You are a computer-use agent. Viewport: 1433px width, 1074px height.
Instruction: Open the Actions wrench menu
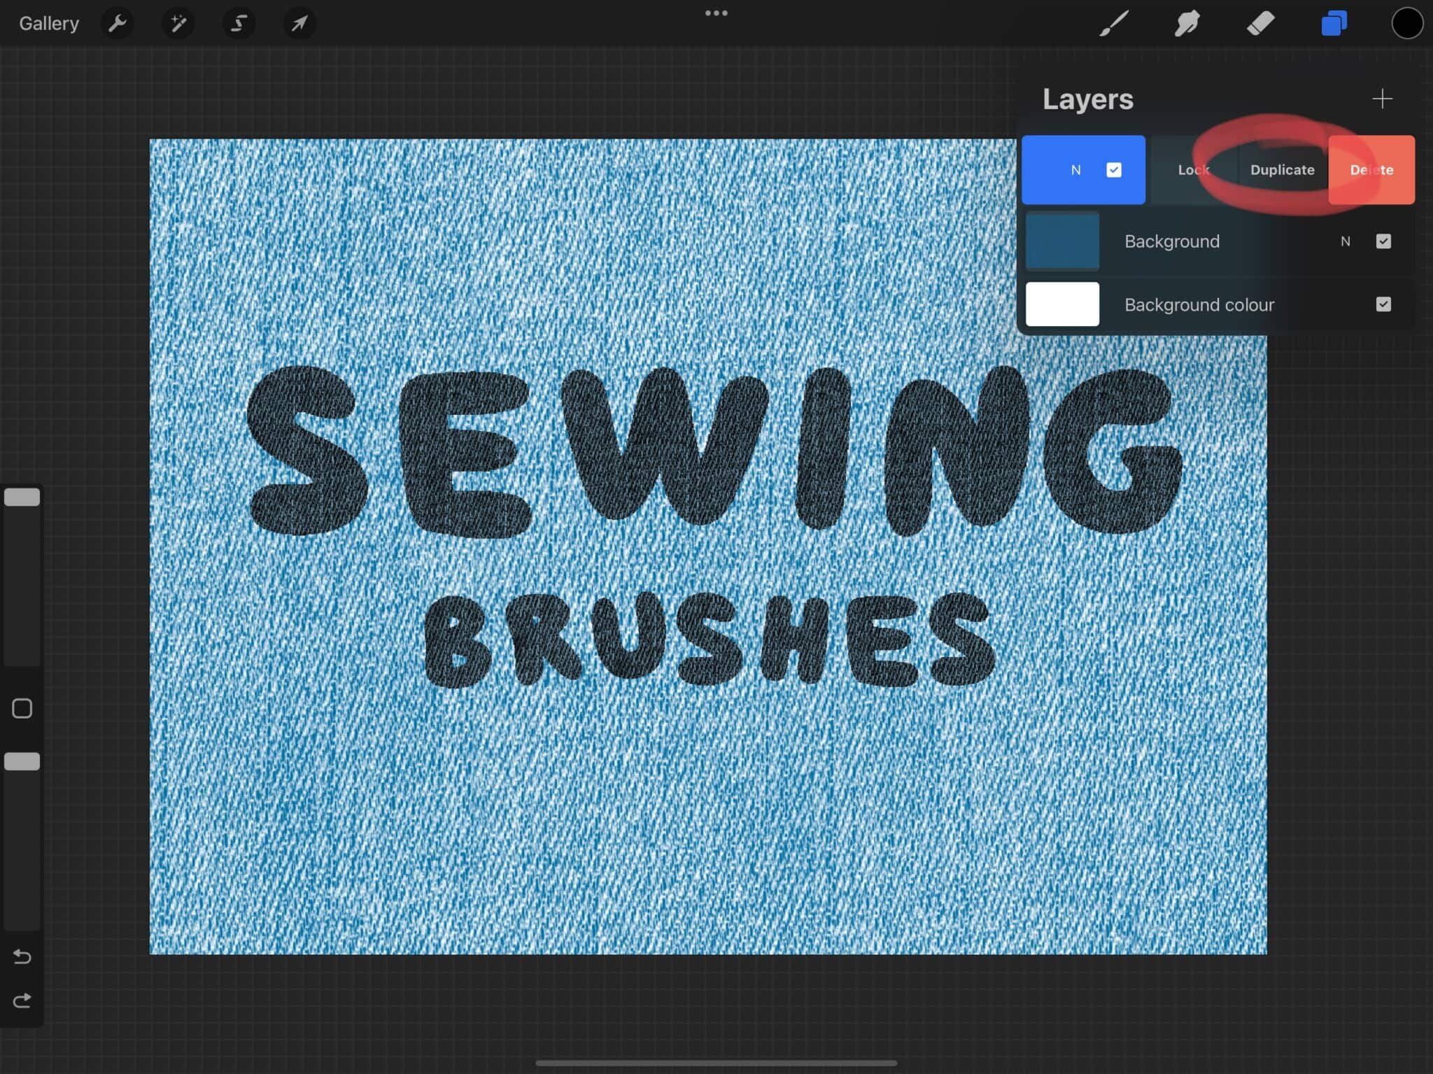coord(118,24)
